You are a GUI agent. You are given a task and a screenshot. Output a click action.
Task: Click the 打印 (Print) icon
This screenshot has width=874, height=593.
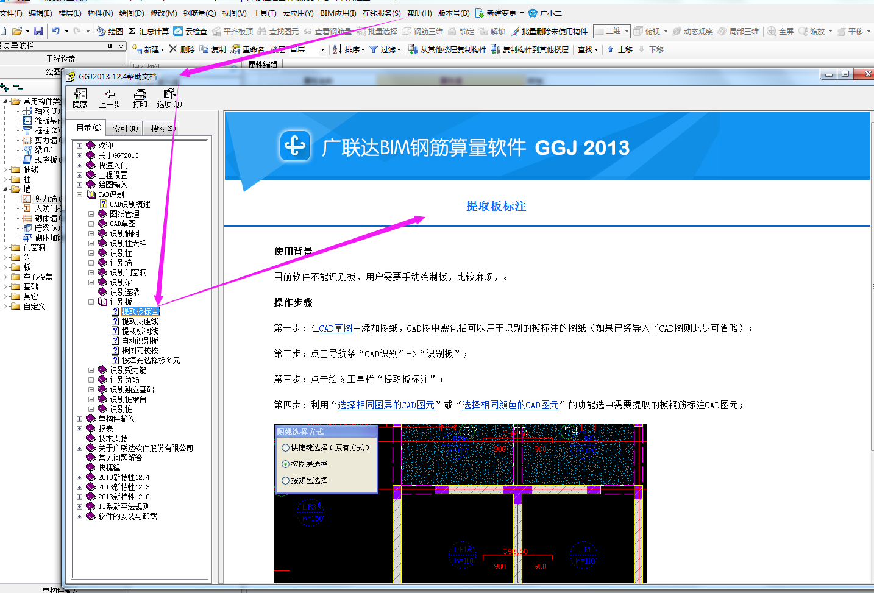point(140,98)
